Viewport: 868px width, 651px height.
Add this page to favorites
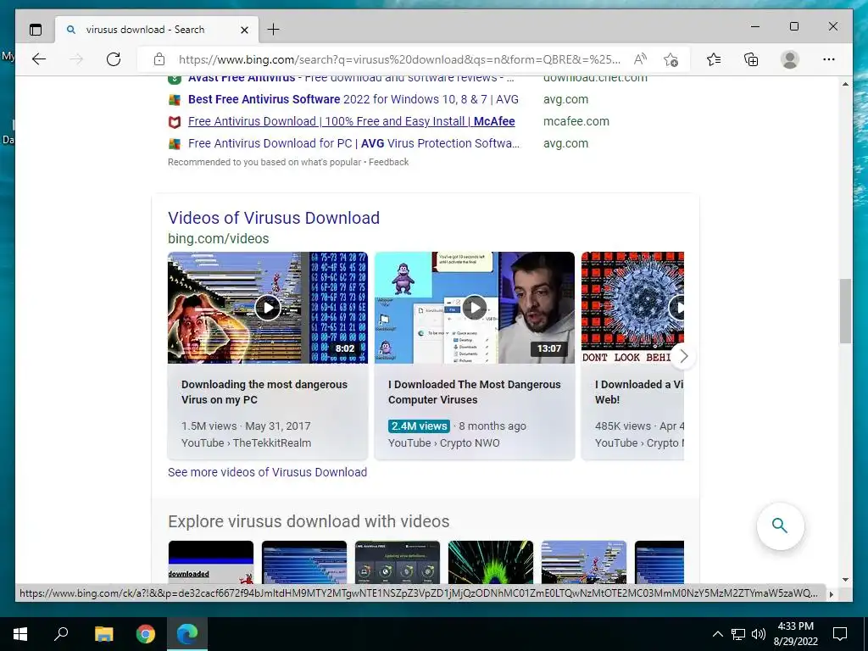(671, 59)
